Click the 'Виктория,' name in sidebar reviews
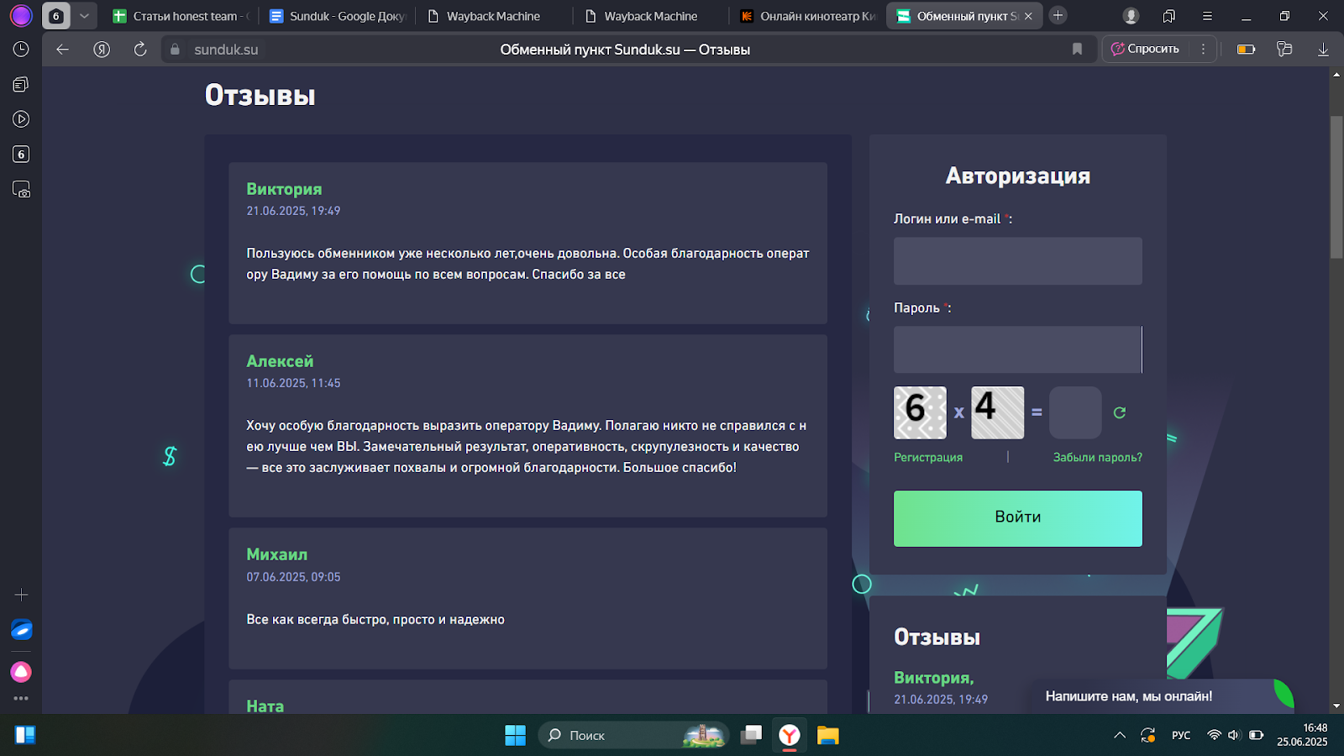Image resolution: width=1344 pixels, height=756 pixels. pos(933,678)
